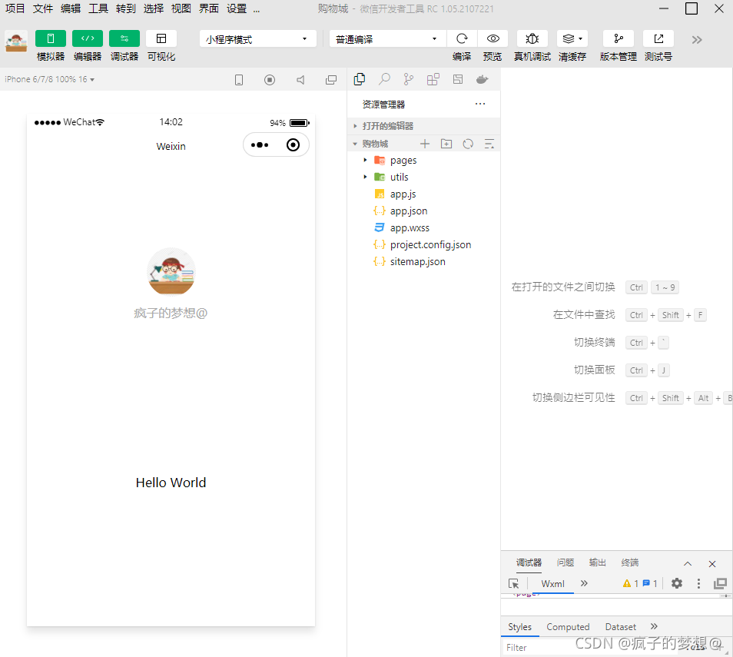
Task: Click collapse all folders icon
Action: tap(489, 144)
